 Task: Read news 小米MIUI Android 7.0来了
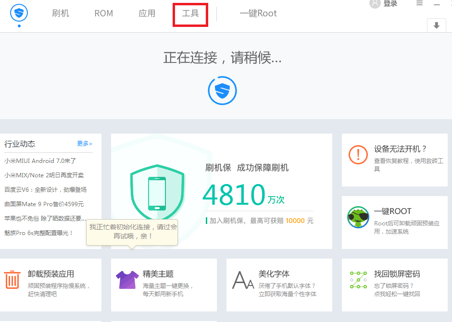[40, 161]
